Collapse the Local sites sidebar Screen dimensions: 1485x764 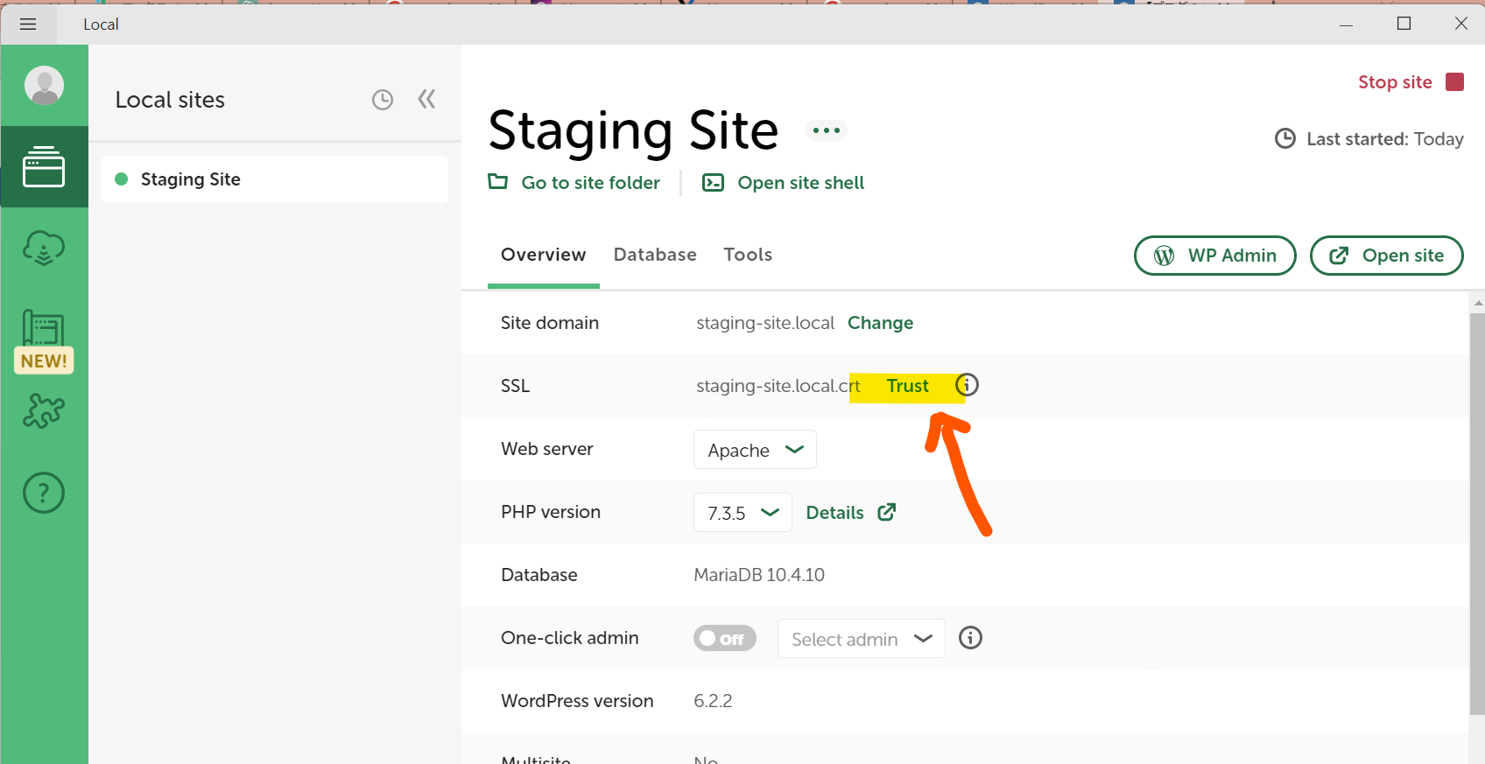click(426, 99)
